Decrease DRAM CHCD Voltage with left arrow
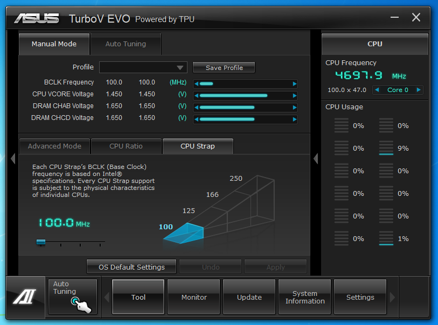The image size is (438, 325). tap(197, 119)
